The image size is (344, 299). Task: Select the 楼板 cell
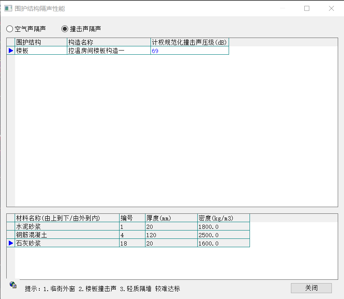pyautogui.click(x=41, y=51)
